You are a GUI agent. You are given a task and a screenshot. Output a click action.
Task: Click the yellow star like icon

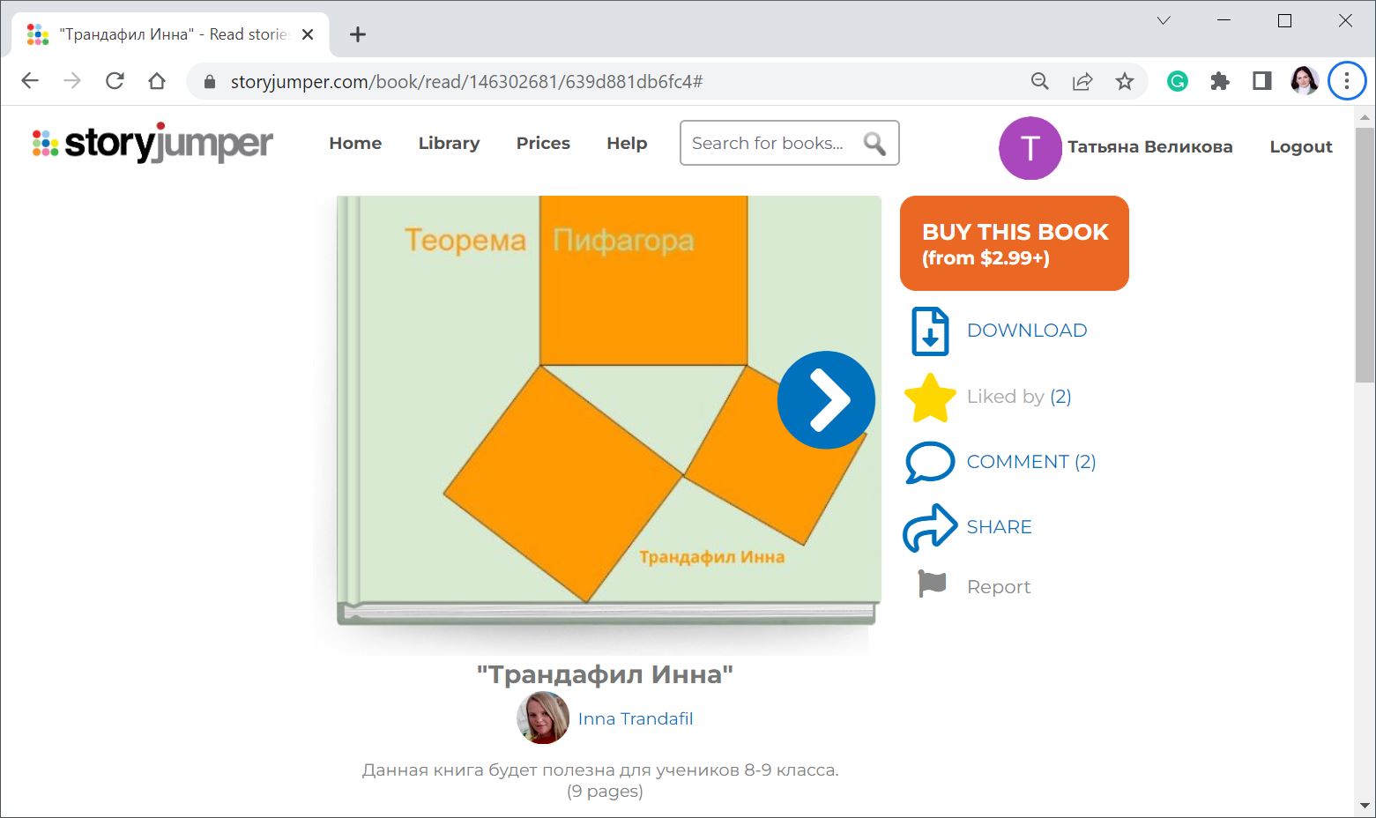click(930, 398)
